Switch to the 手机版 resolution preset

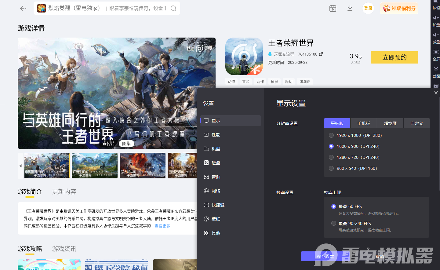[x=364, y=123]
